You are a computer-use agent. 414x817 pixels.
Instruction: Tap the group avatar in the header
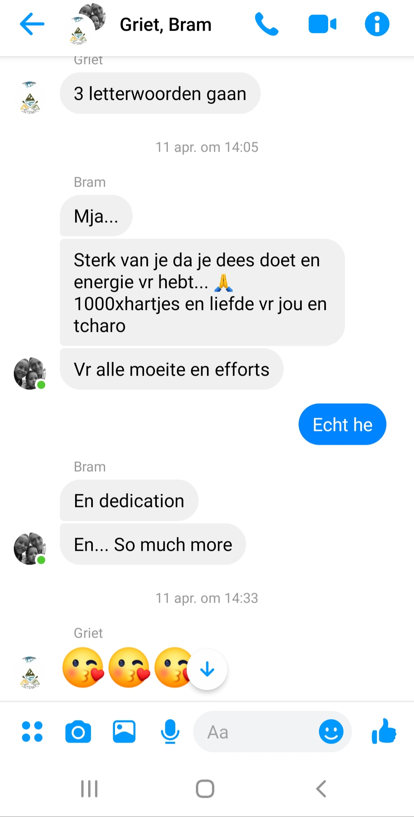pos(88,24)
